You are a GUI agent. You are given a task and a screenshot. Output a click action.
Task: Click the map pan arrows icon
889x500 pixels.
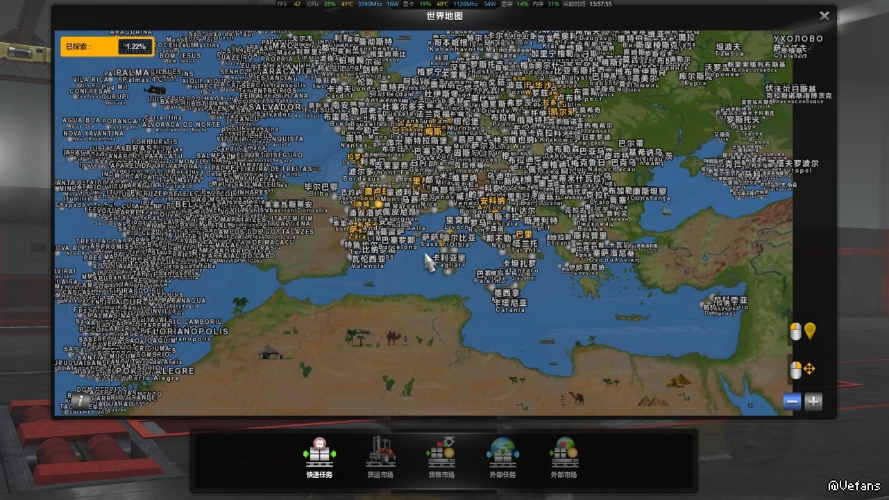tap(809, 370)
